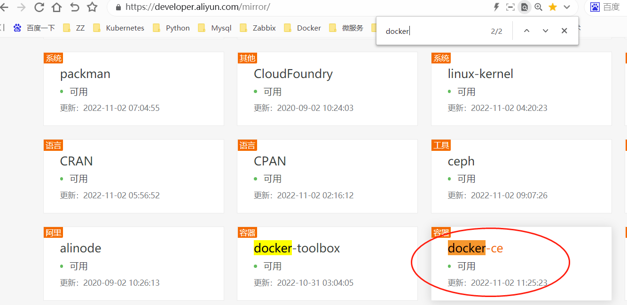
Task: Open the Python bookmark folder
Action: click(172, 28)
